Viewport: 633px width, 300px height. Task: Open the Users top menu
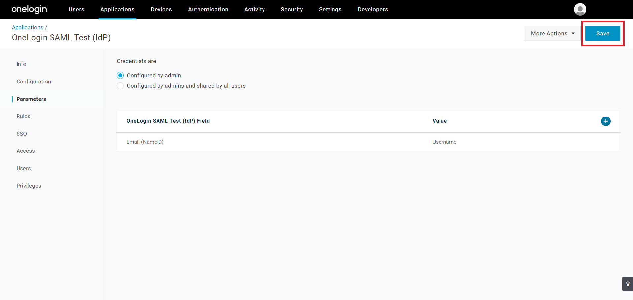(76, 9)
